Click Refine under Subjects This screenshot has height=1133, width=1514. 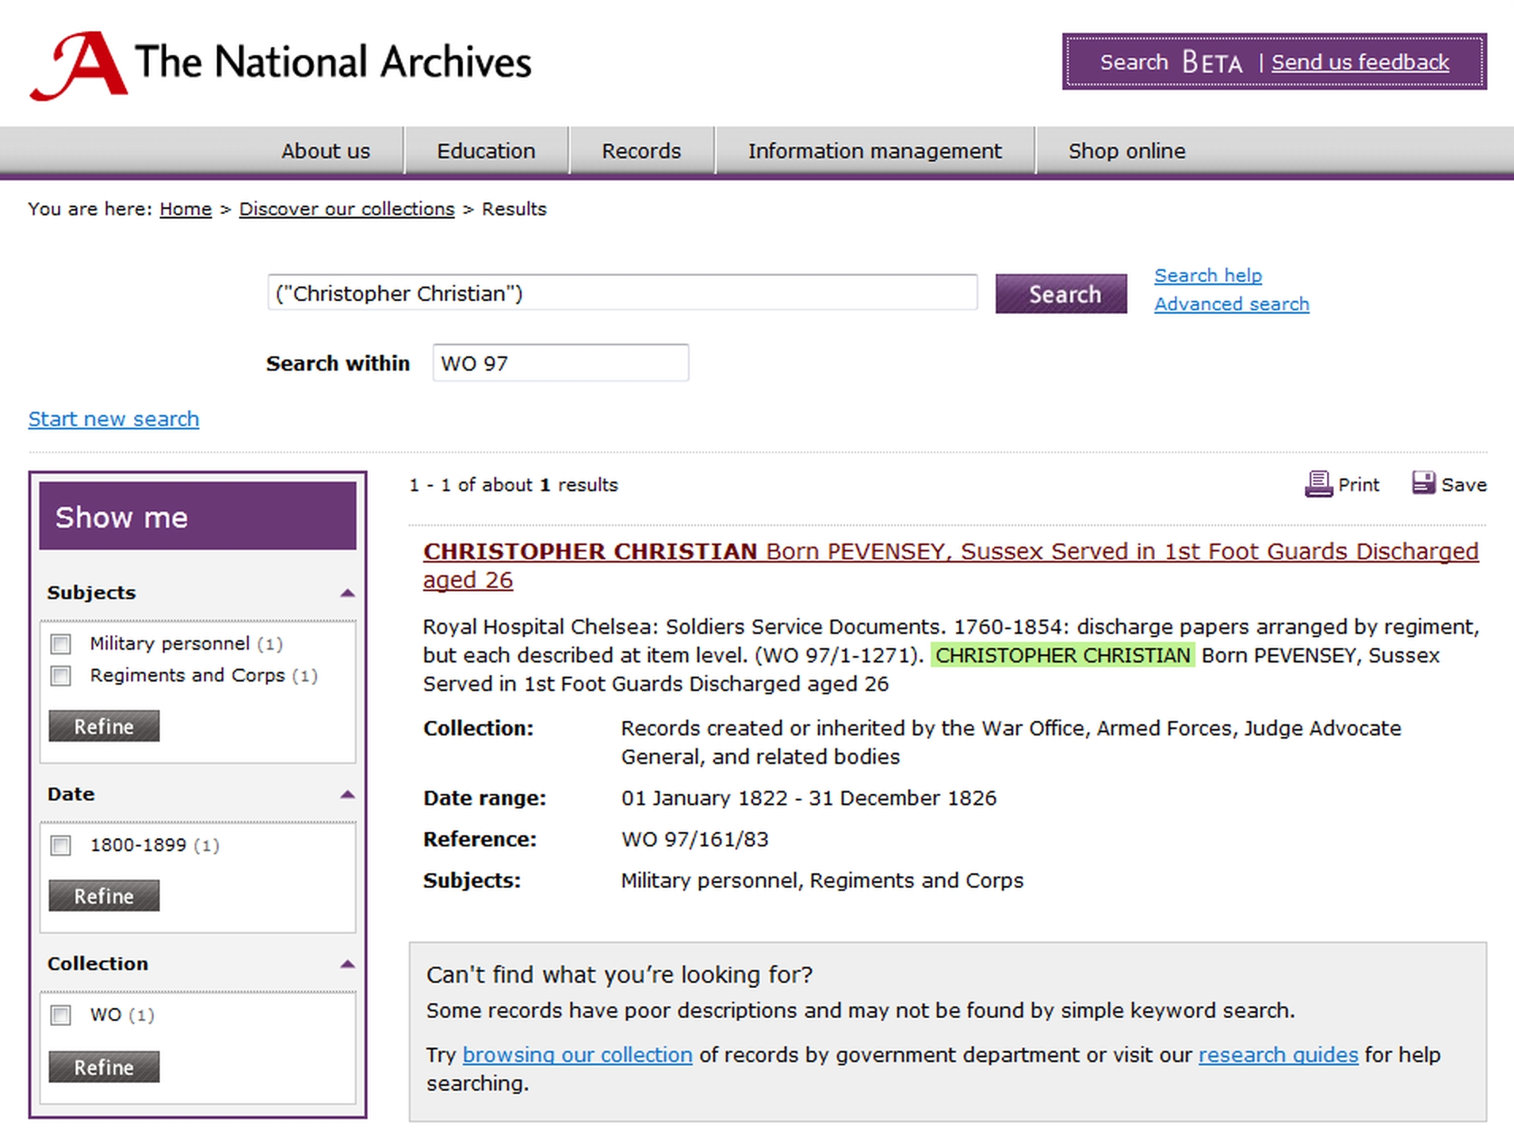(104, 726)
